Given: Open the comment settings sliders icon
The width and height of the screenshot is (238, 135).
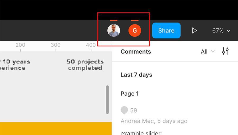Looking at the screenshot, I should [x=225, y=51].
